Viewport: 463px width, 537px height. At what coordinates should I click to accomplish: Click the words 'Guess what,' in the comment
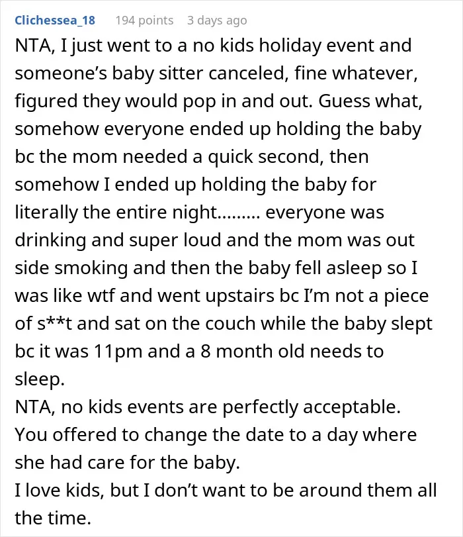370,101
